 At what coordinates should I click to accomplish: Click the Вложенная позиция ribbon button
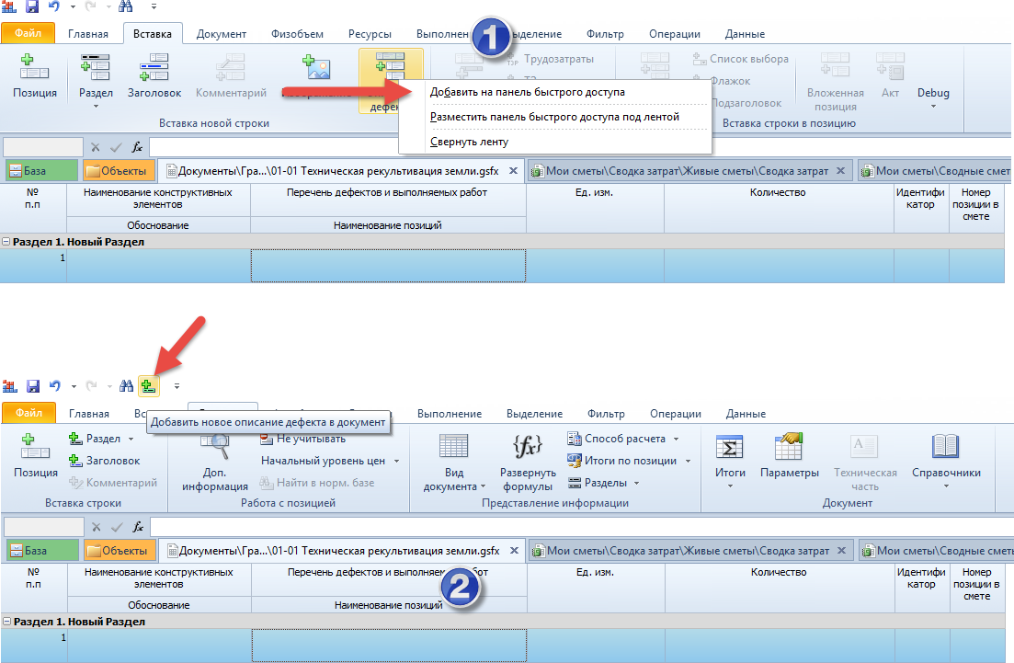(835, 82)
